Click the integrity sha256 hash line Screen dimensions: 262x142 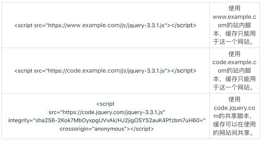click(x=107, y=121)
